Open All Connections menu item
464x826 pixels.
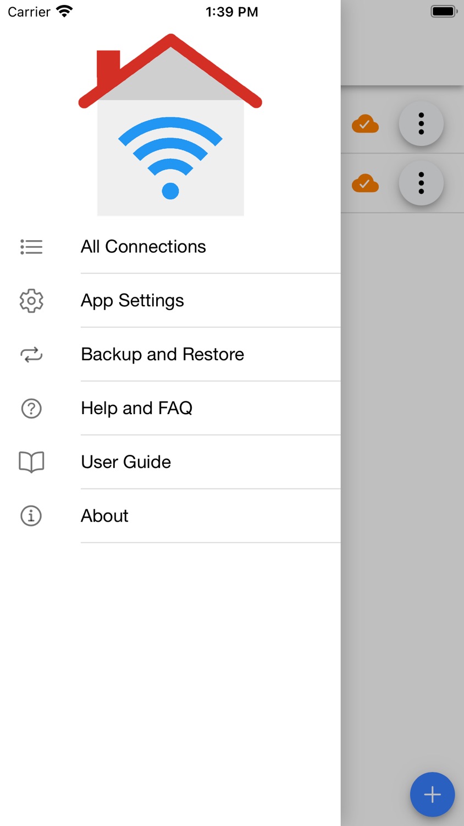click(x=170, y=247)
